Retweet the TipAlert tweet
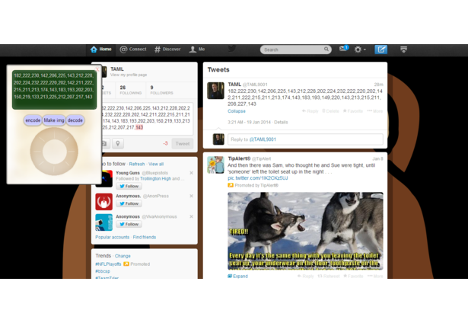The width and height of the screenshot is (468, 323). (x=328, y=276)
